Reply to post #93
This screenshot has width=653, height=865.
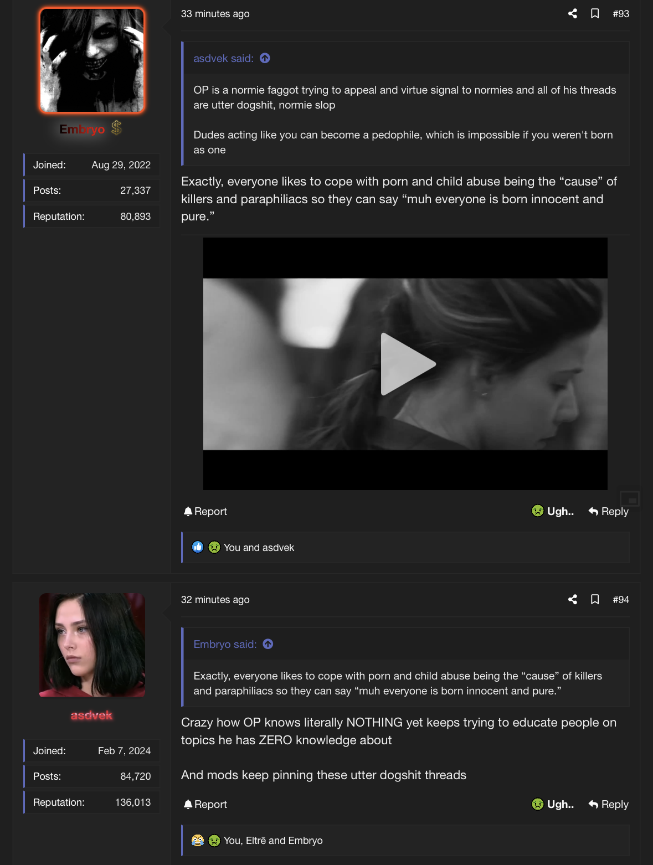point(608,511)
